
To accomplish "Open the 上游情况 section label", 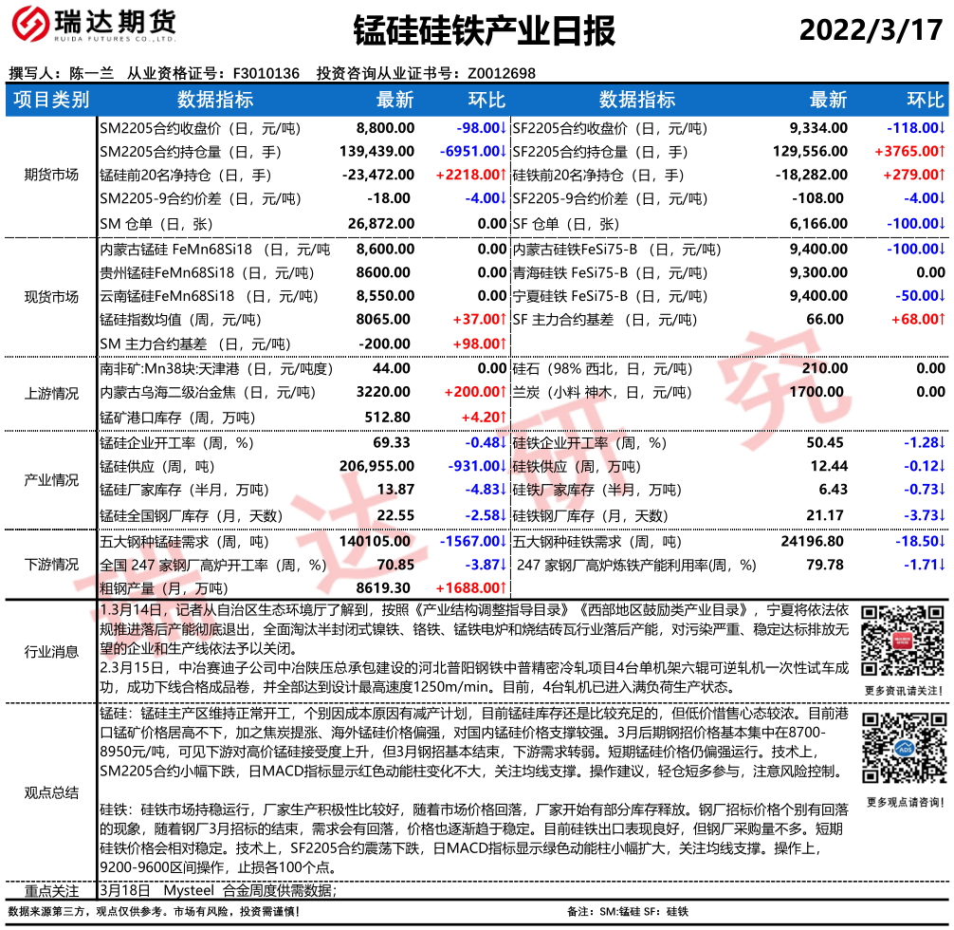I will pyautogui.click(x=51, y=394).
